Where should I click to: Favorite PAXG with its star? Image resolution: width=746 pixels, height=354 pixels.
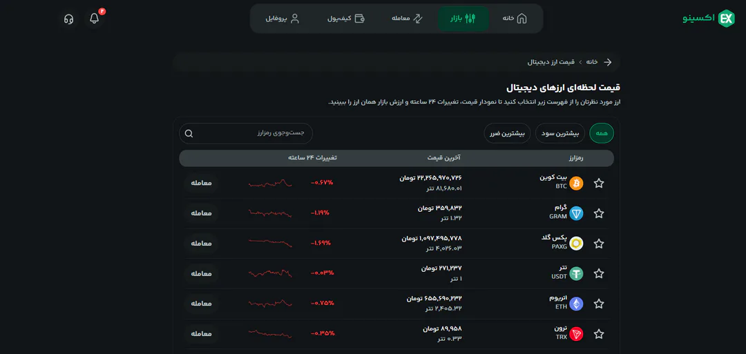(x=599, y=244)
